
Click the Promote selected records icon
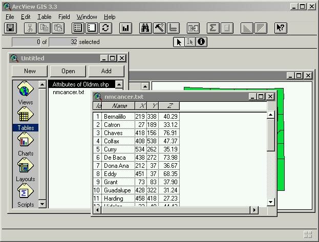tap(173, 28)
